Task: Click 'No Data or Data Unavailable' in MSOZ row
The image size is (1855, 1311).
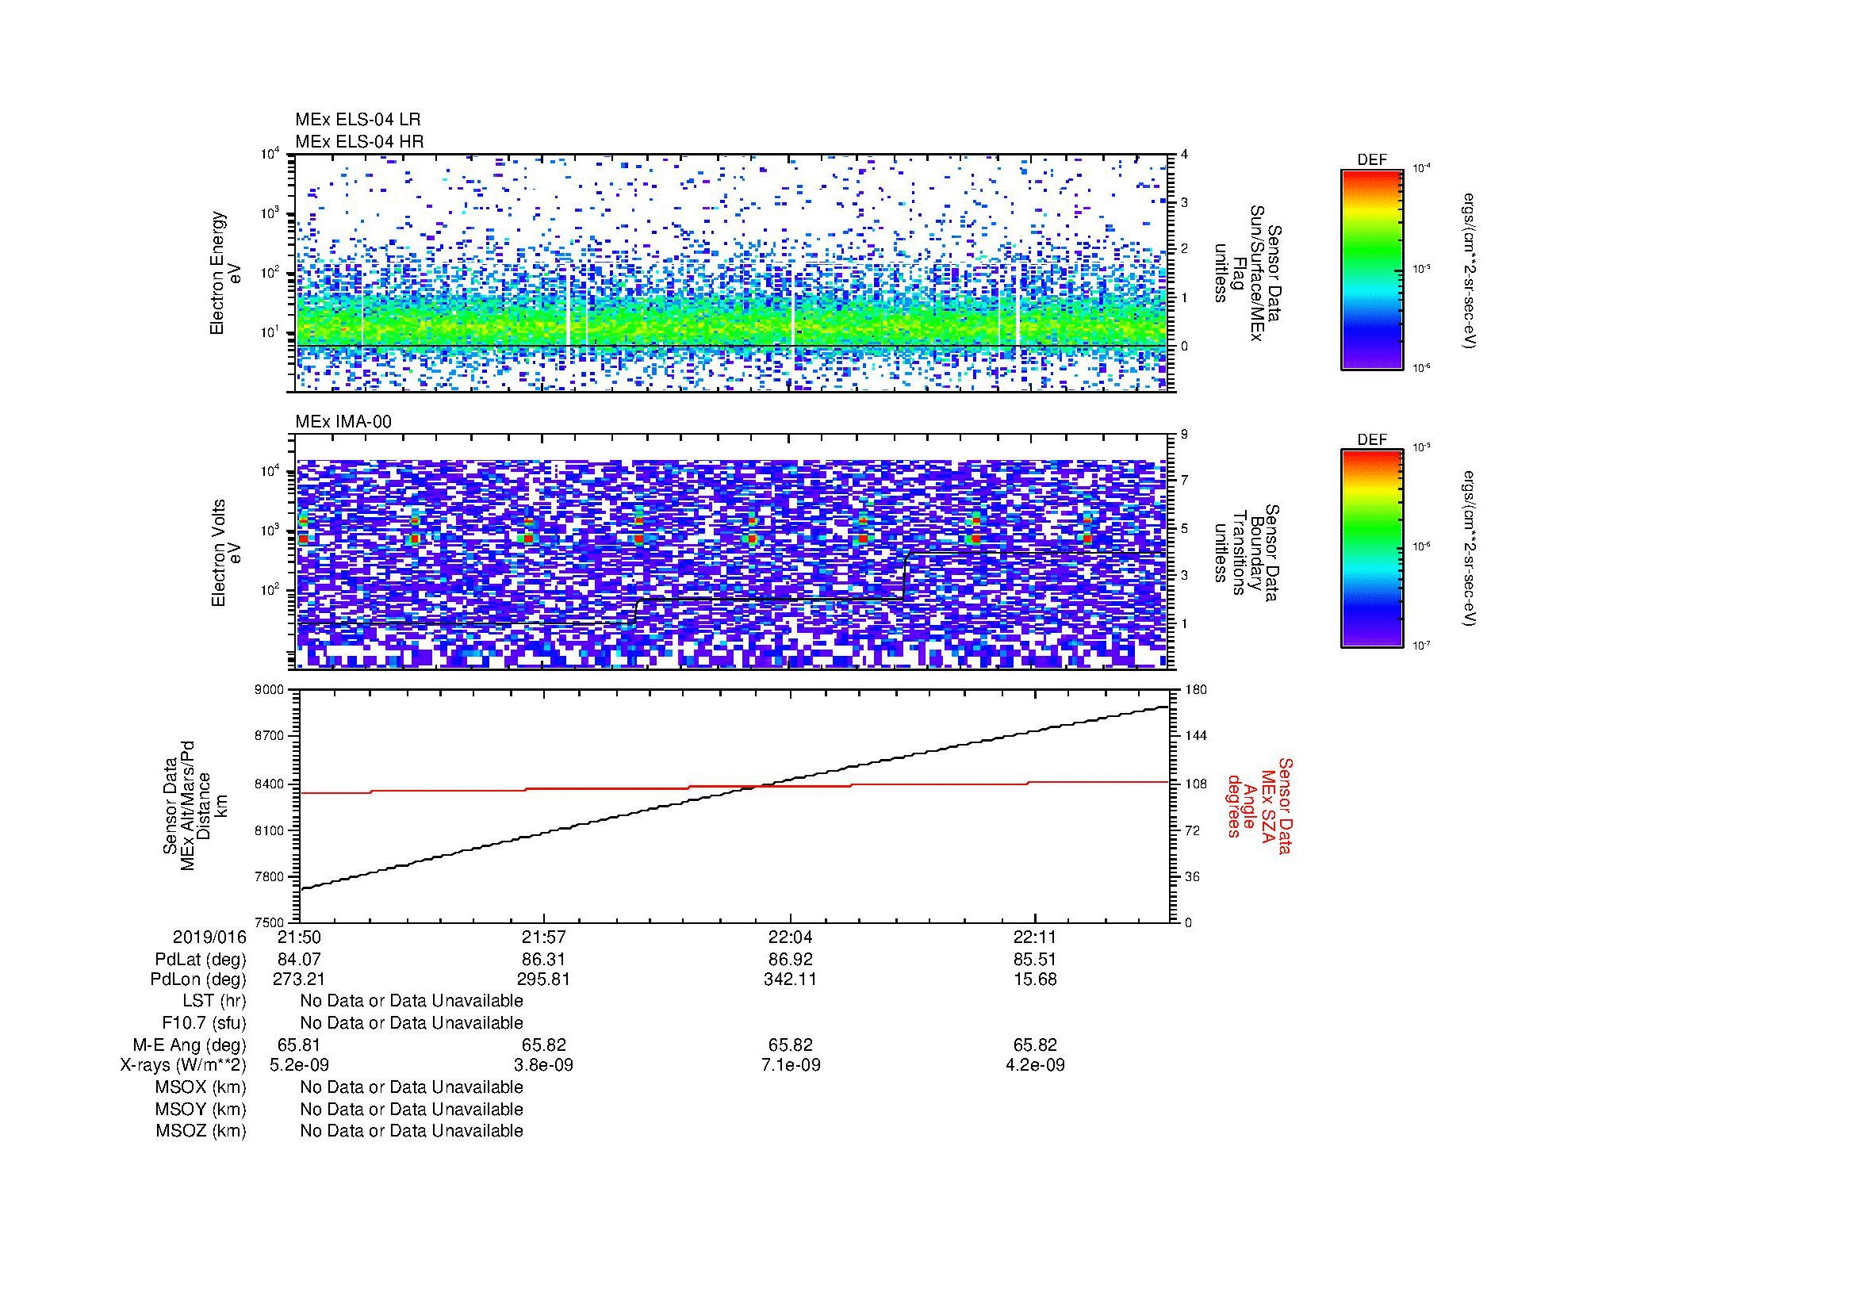Action: (x=412, y=1131)
